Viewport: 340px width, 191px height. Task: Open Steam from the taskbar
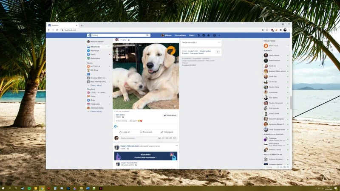point(23,188)
